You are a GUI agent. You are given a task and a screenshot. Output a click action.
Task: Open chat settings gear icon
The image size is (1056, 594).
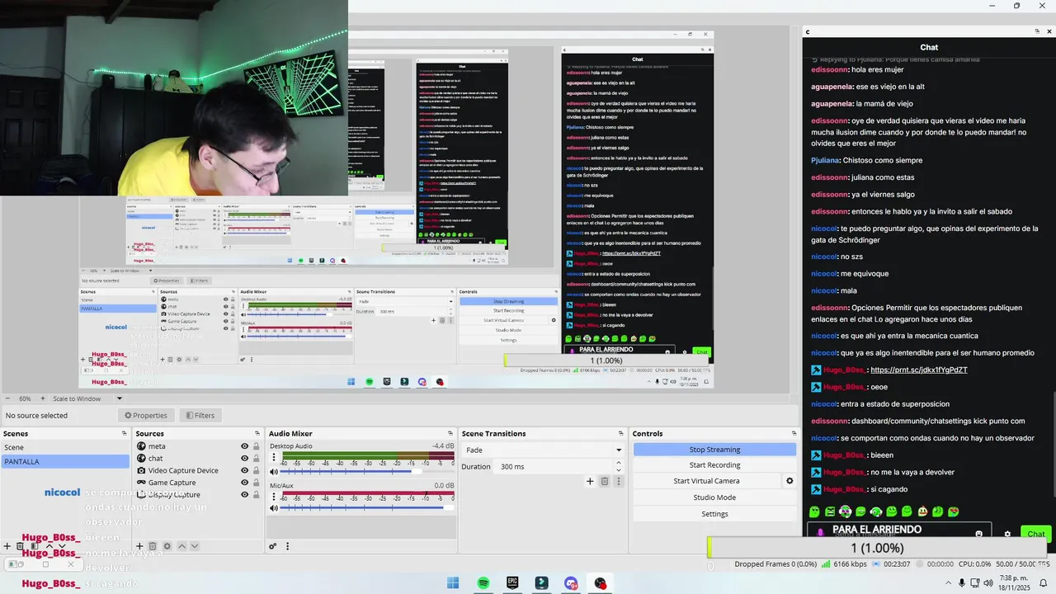point(1007,534)
